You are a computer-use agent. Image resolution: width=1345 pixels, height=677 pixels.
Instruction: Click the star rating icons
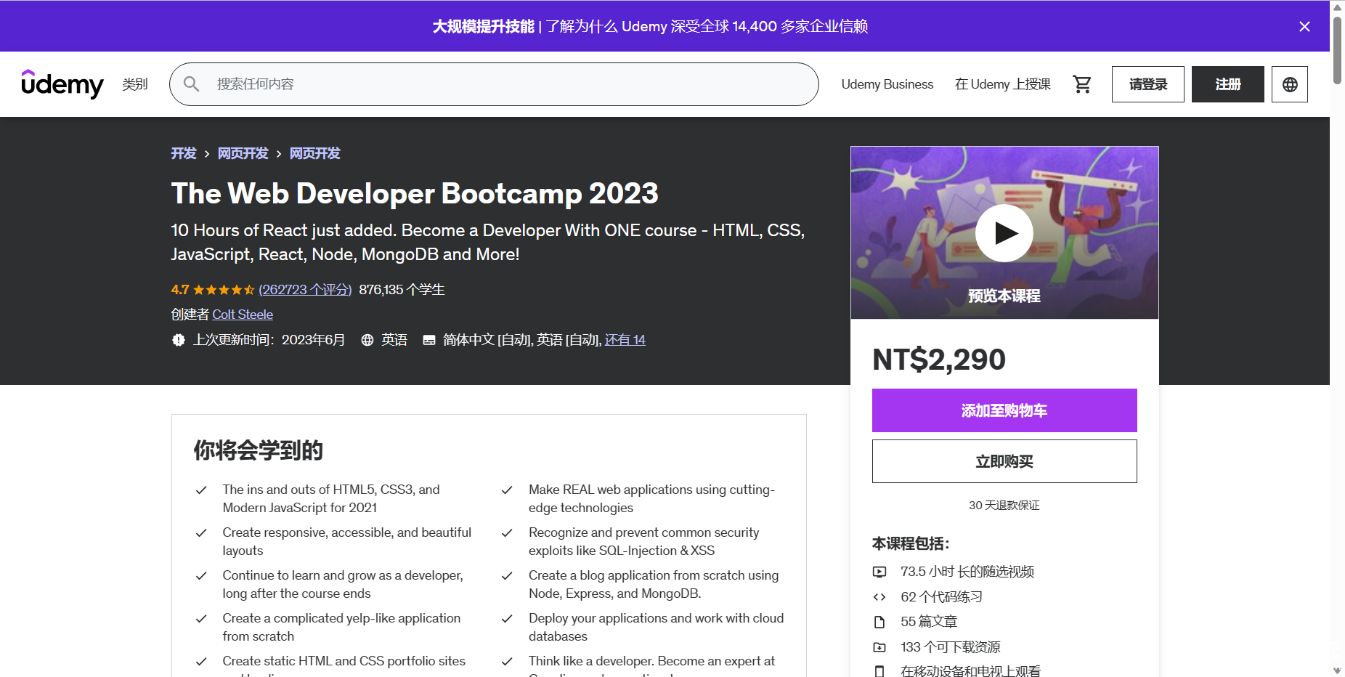[224, 290]
